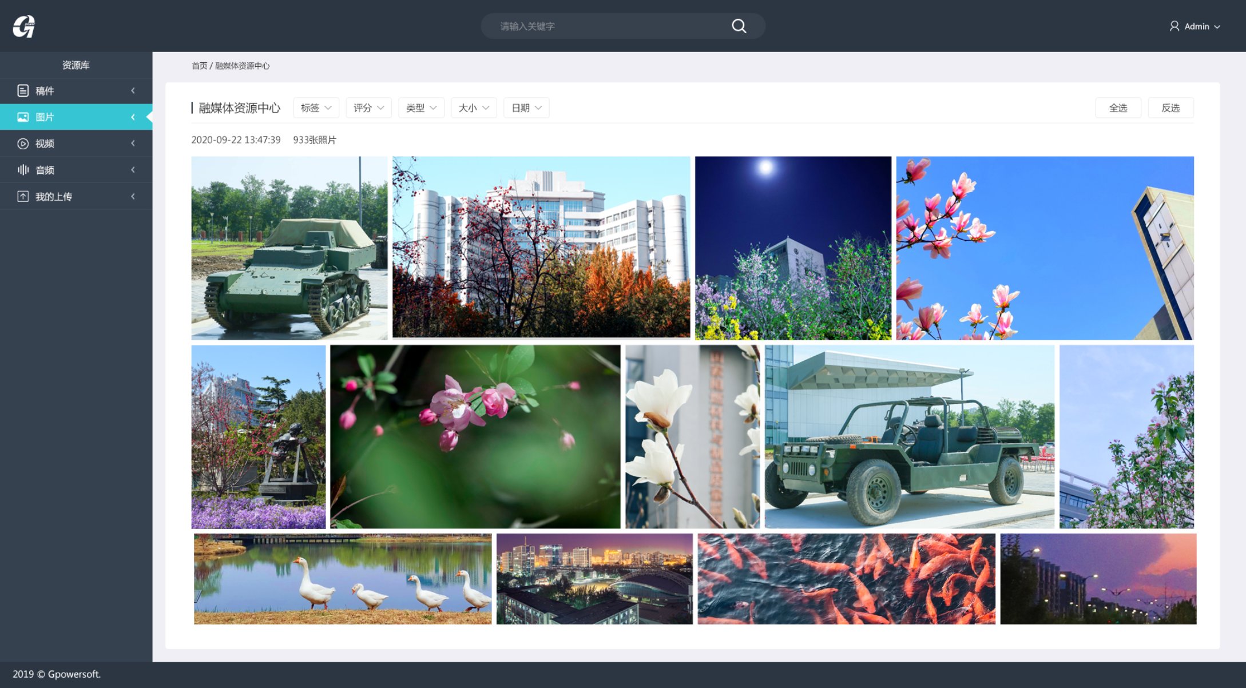Expand the 大小 filter dropdown
The height and width of the screenshot is (688, 1246).
coord(474,108)
